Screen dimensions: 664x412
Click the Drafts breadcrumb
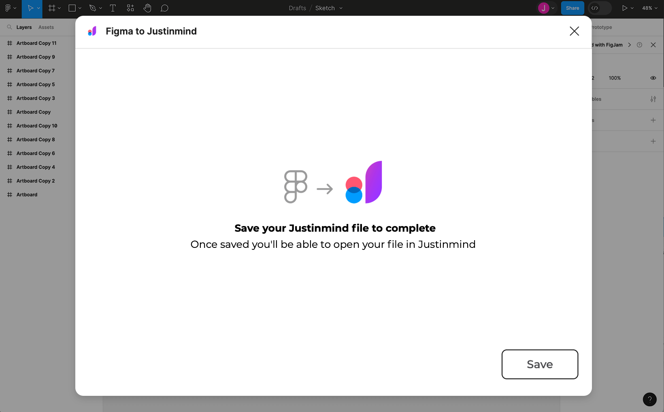click(297, 8)
